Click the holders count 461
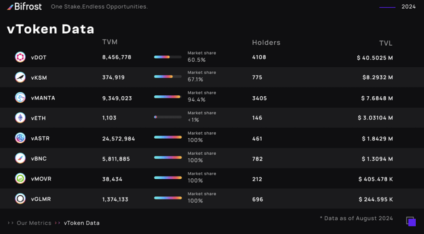424x234 pixels. coord(257,139)
